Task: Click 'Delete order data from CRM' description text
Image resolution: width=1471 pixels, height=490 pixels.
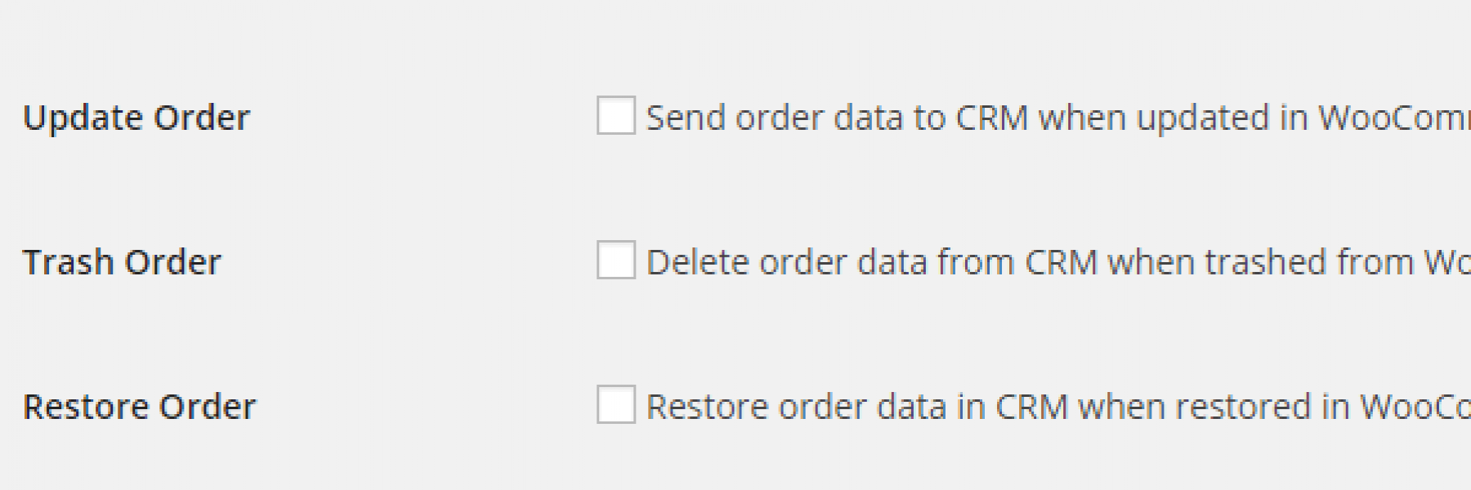Action: (x=871, y=262)
